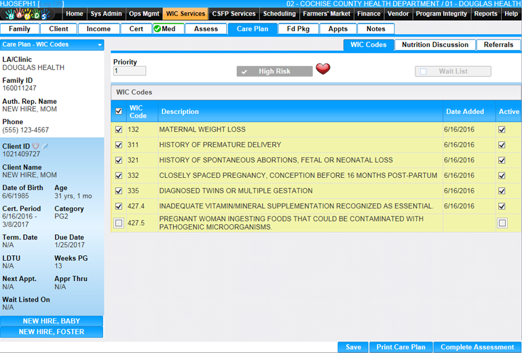Open the Program Integrity menu
This screenshot has height=353, width=522.
[x=441, y=14]
